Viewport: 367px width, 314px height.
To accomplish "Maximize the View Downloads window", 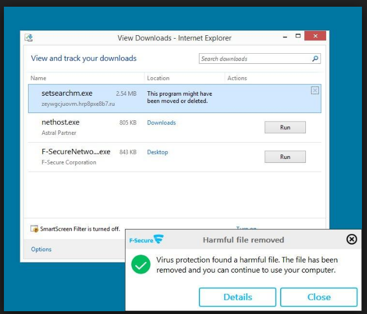I will pos(298,37).
